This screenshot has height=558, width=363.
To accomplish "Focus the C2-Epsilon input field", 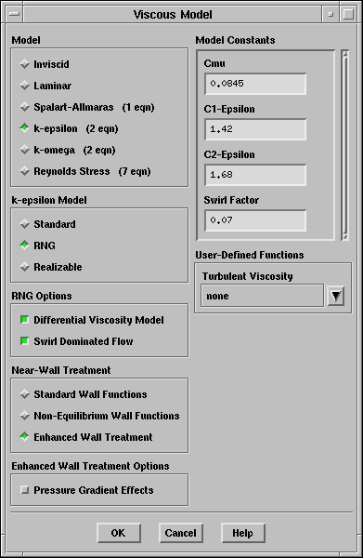I will click(255, 175).
